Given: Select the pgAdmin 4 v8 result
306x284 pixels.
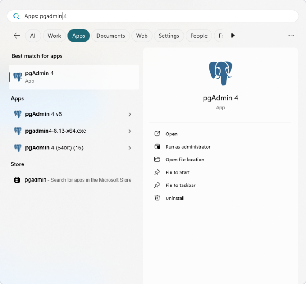Looking at the screenshot, I should click(x=74, y=114).
